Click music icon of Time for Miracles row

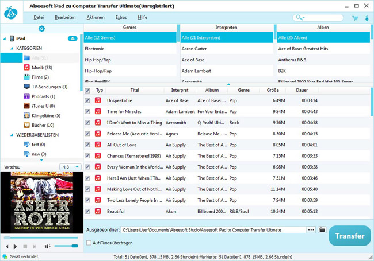(x=98, y=111)
